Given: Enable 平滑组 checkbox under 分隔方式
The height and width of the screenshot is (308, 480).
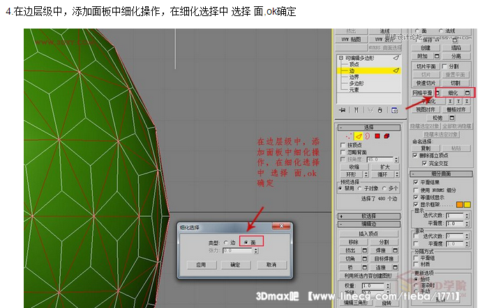Looking at the screenshot, I should (416, 258).
